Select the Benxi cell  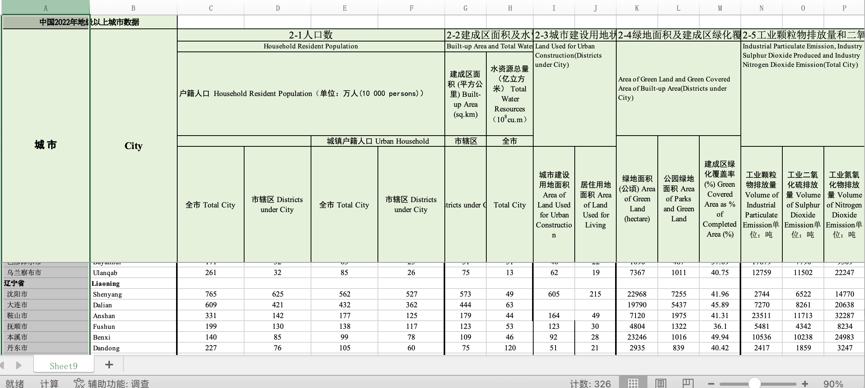[x=133, y=337]
